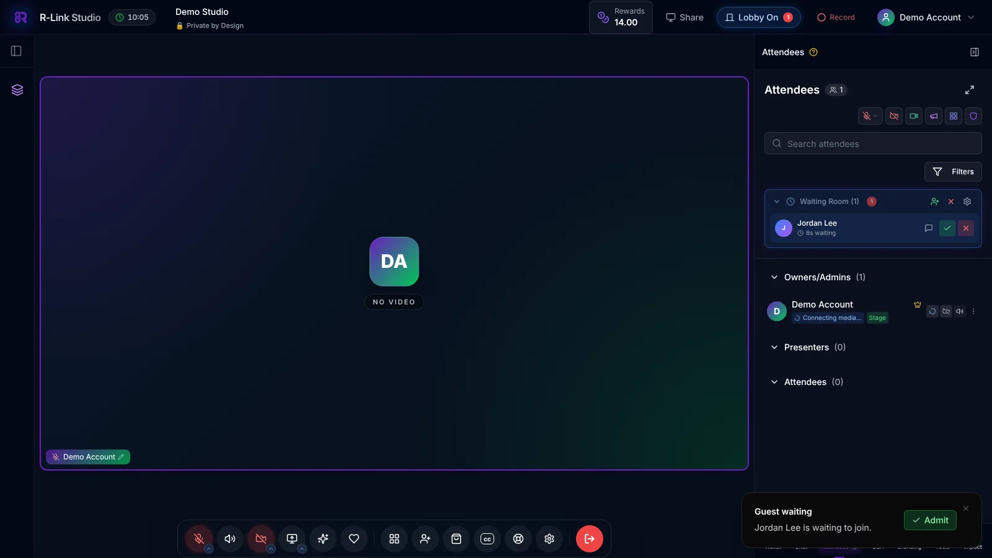Message Jordan Lee in waiting room
Viewport: 992px width, 558px height.
(x=929, y=228)
